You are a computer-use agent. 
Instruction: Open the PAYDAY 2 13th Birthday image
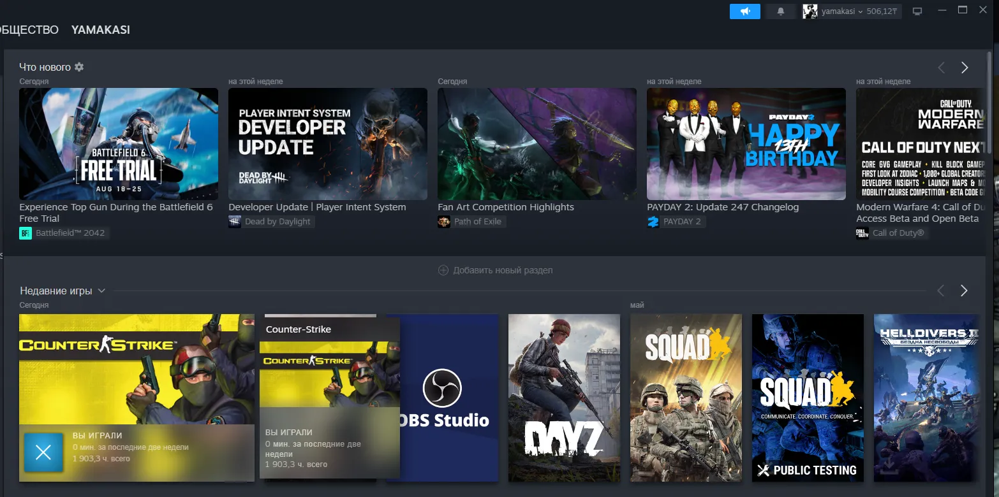point(746,144)
